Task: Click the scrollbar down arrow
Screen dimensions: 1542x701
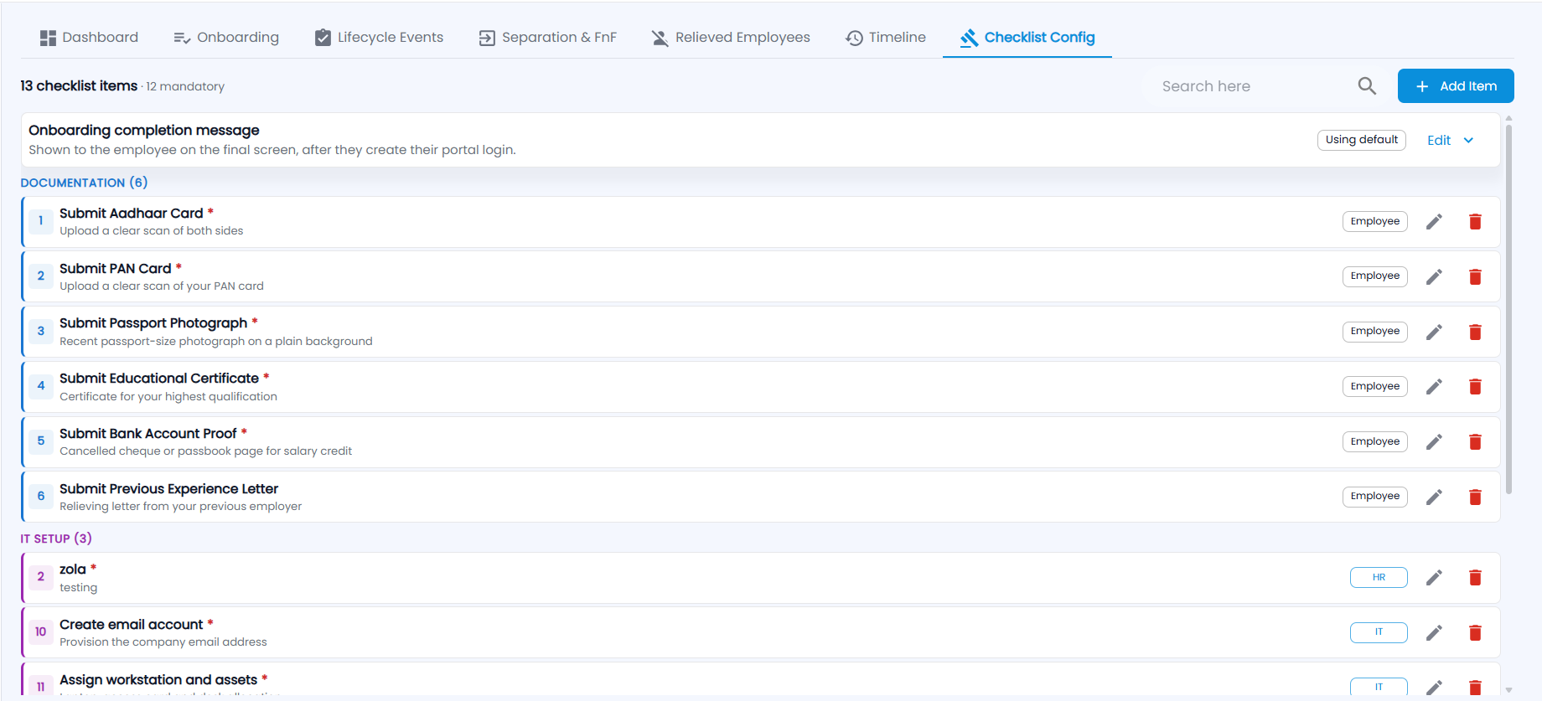Action: [1508, 690]
